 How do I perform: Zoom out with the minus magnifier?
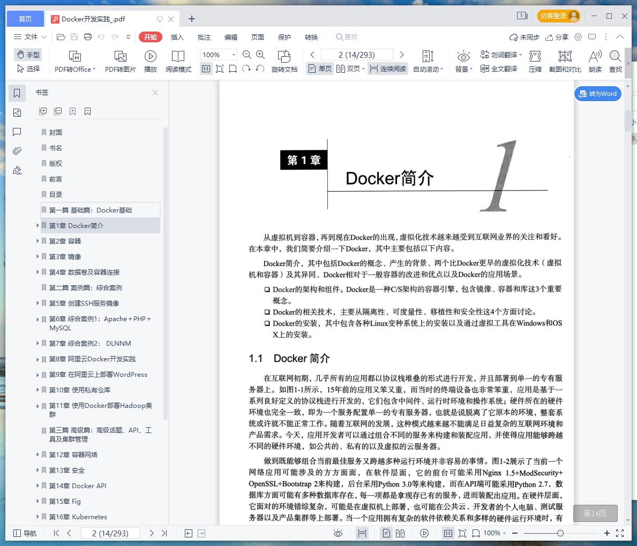[x=246, y=55]
